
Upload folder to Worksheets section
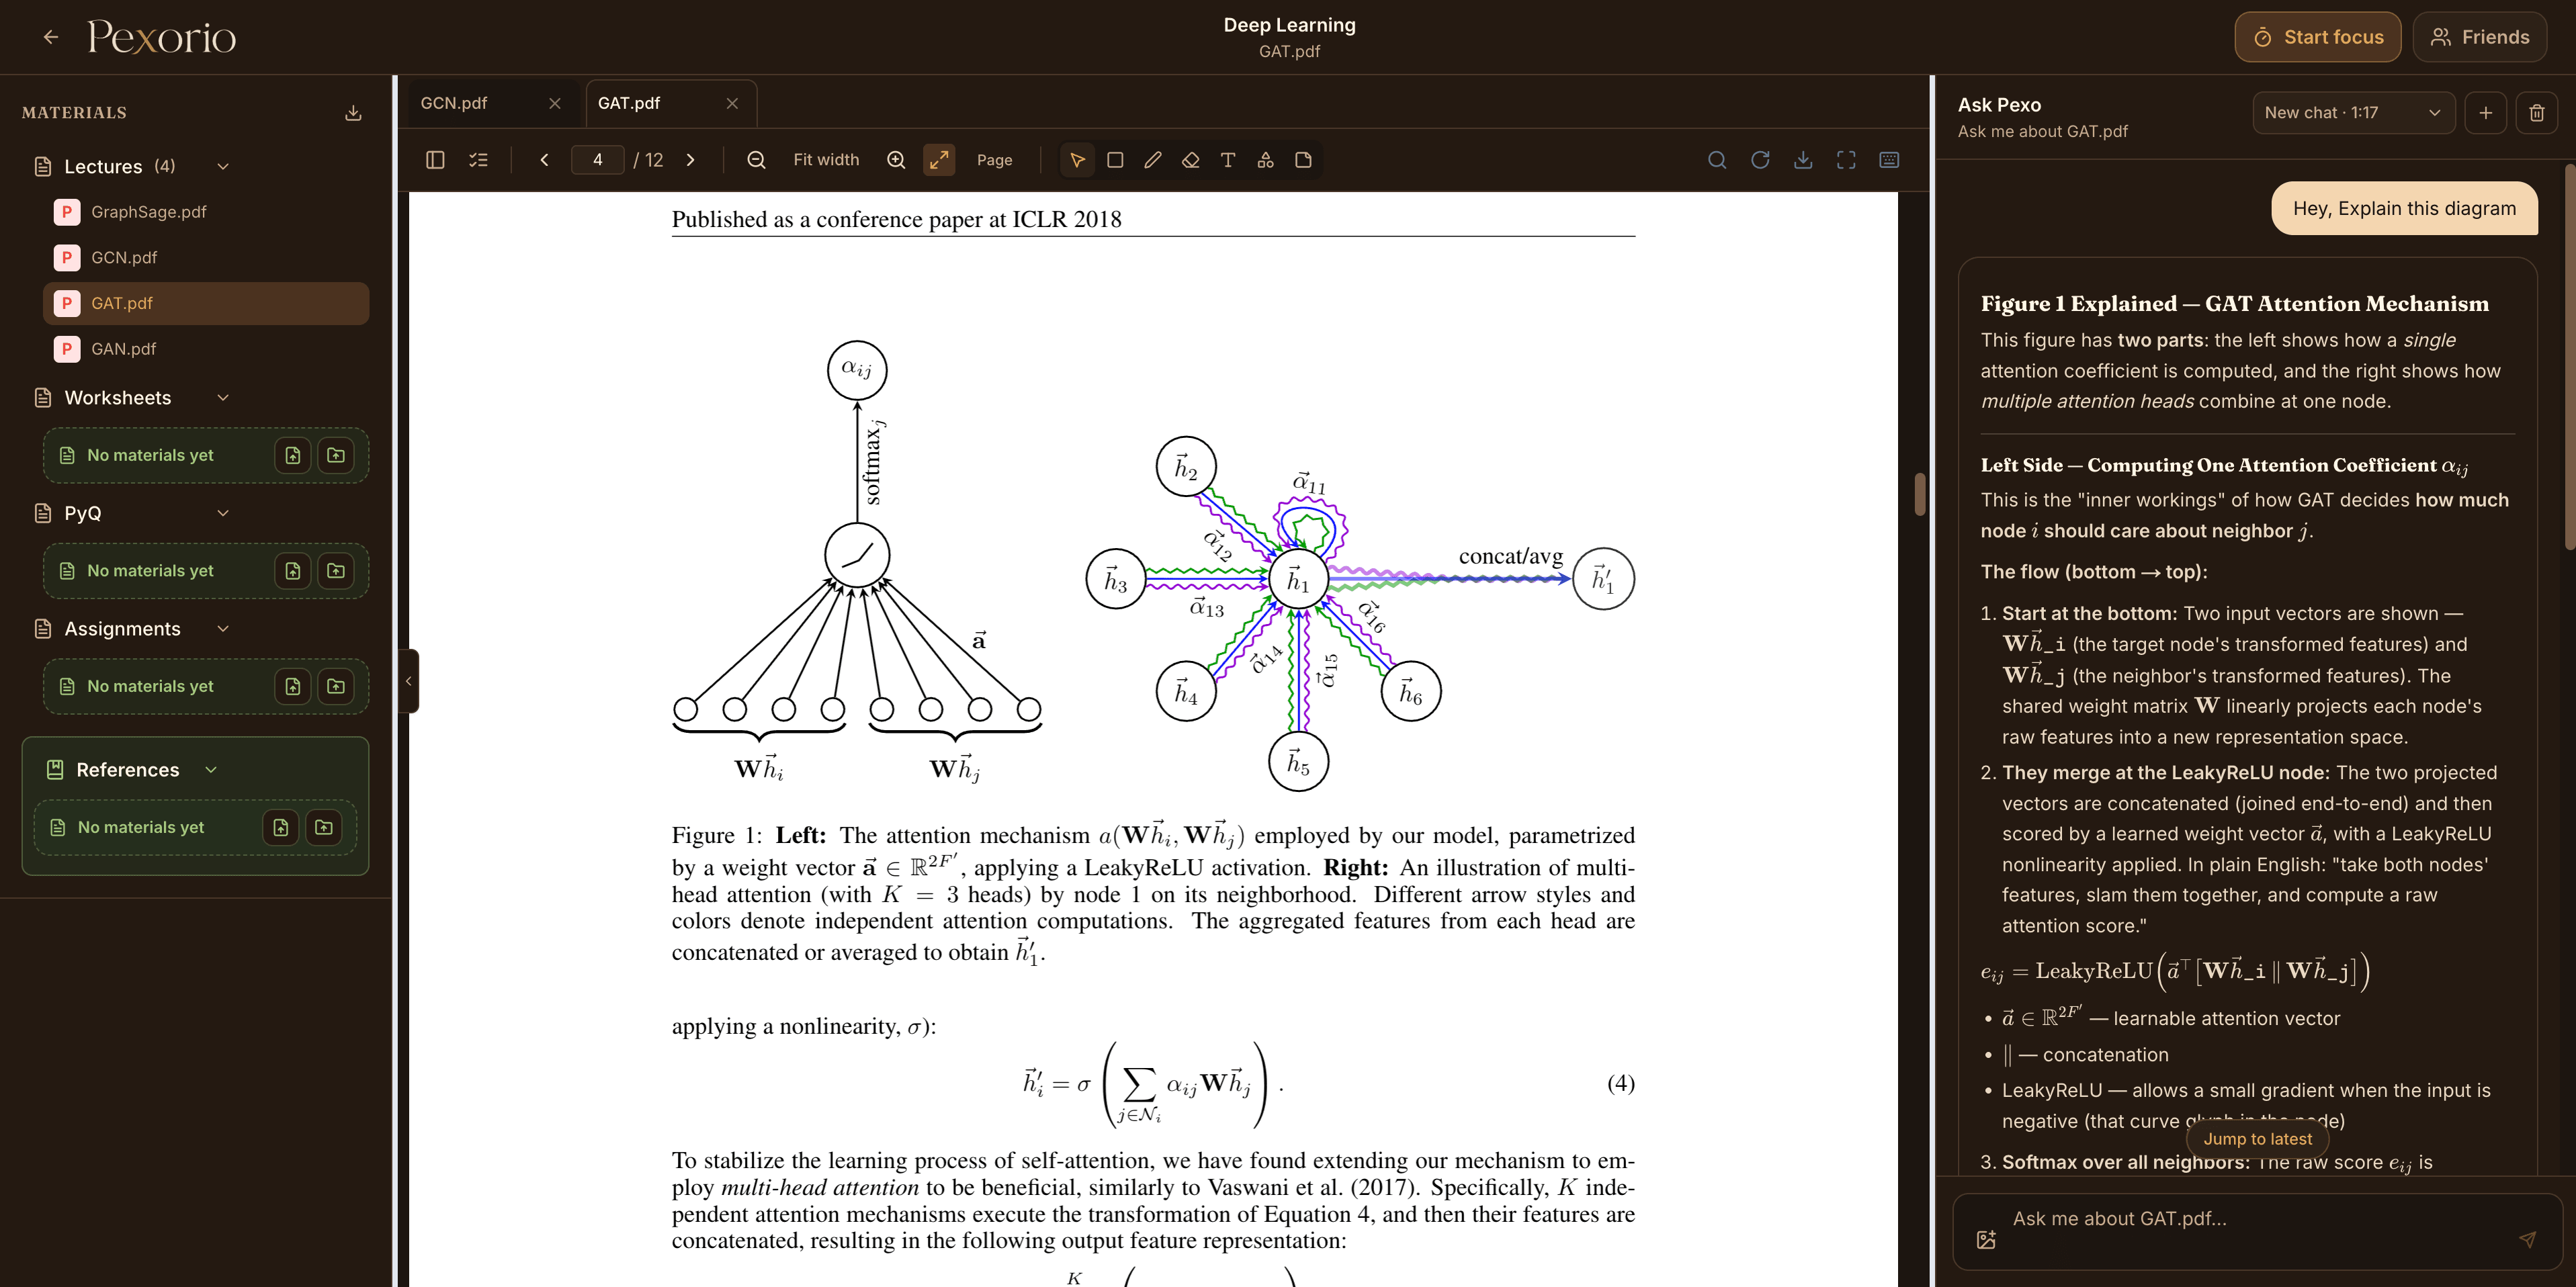(336, 456)
